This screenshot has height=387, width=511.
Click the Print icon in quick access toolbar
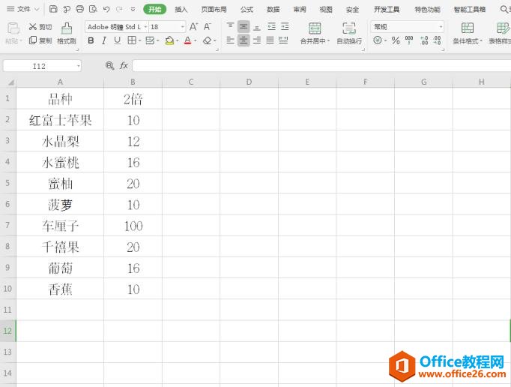80,9
